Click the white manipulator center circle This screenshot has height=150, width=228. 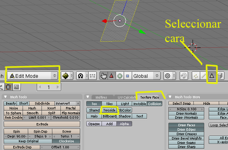click(x=120, y=21)
